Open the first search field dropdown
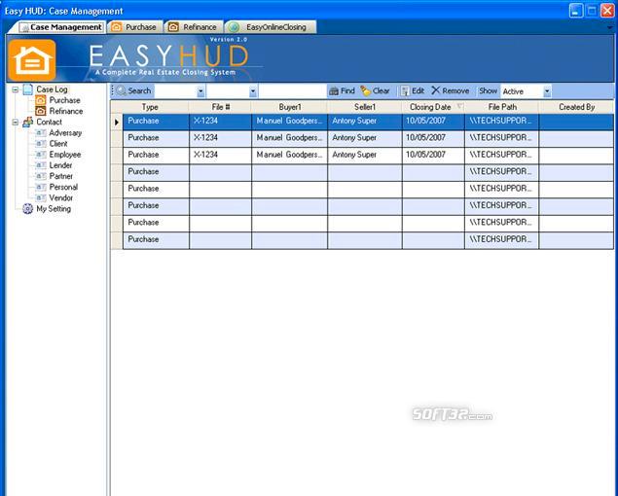 click(200, 91)
